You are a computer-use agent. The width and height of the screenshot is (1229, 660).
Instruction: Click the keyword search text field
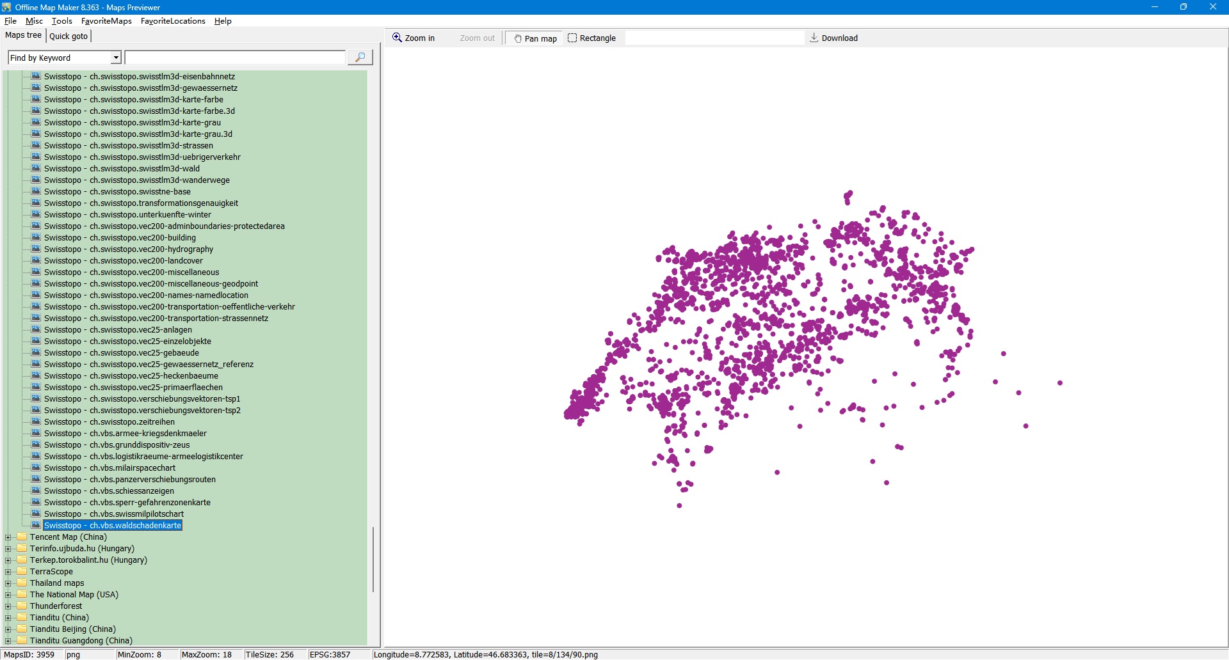pos(235,58)
